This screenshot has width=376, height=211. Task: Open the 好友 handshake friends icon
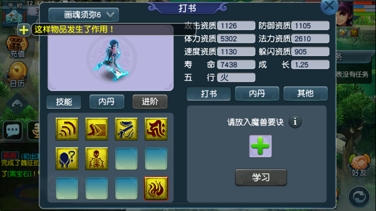(x=359, y=166)
